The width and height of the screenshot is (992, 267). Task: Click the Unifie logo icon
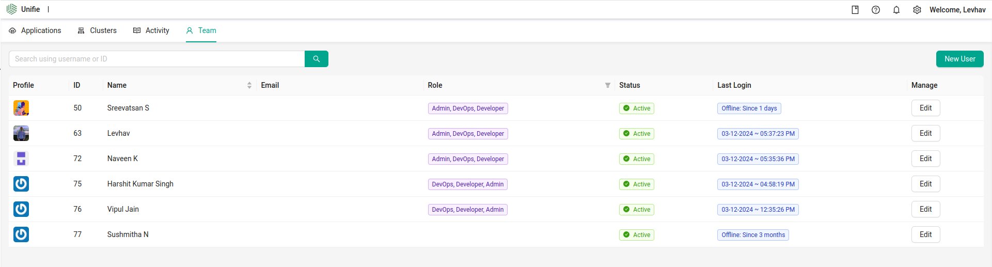11,9
